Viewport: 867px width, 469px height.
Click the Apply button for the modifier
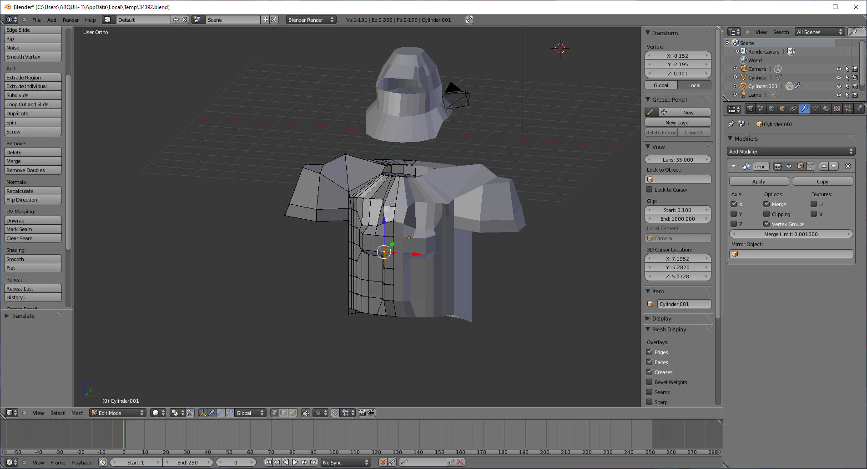click(759, 182)
